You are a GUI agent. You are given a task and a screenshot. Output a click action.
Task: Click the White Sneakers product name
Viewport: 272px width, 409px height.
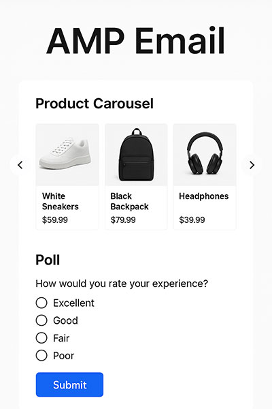point(60,201)
